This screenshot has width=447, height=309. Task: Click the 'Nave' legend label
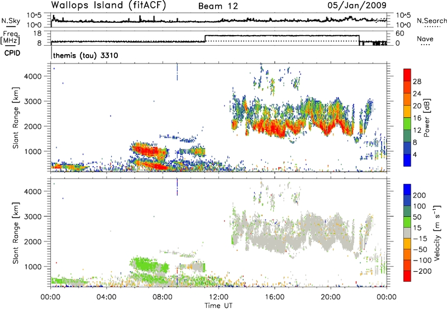click(x=425, y=38)
